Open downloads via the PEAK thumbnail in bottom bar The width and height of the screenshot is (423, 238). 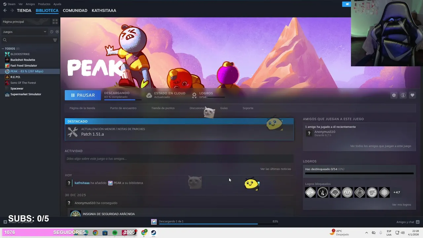(154, 222)
